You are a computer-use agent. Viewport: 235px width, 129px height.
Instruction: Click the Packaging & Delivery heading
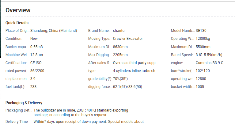click(24, 103)
